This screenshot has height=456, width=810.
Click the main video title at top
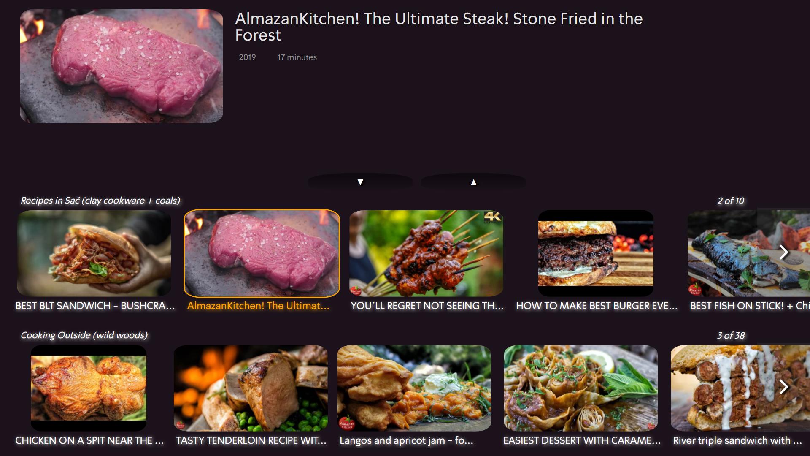coord(439,27)
